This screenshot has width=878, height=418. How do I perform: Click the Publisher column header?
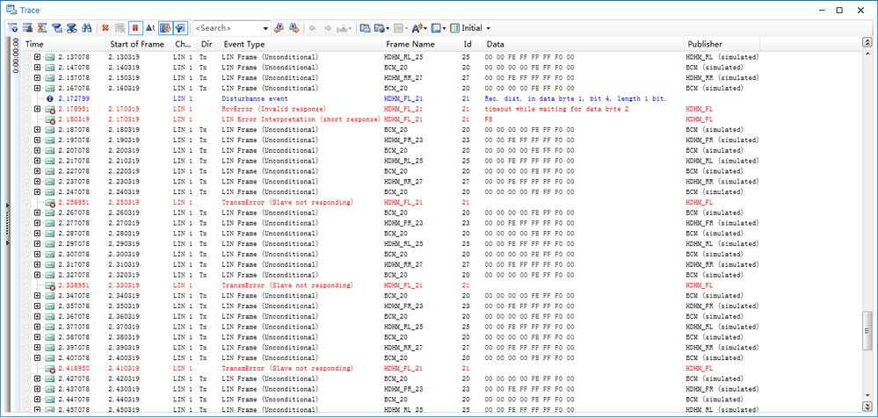click(722, 44)
